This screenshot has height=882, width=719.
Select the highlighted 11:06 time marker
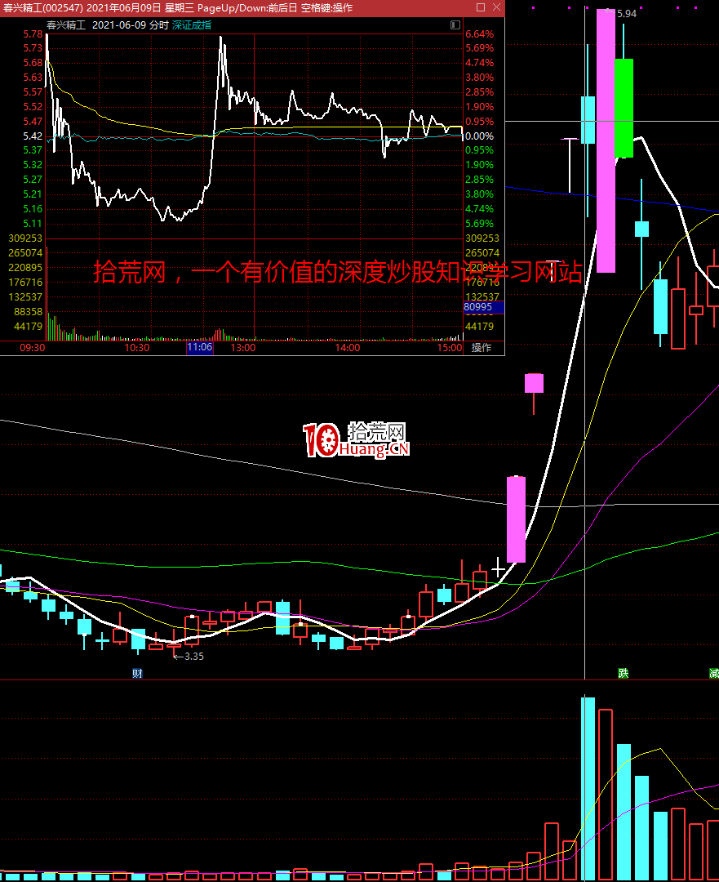point(200,348)
